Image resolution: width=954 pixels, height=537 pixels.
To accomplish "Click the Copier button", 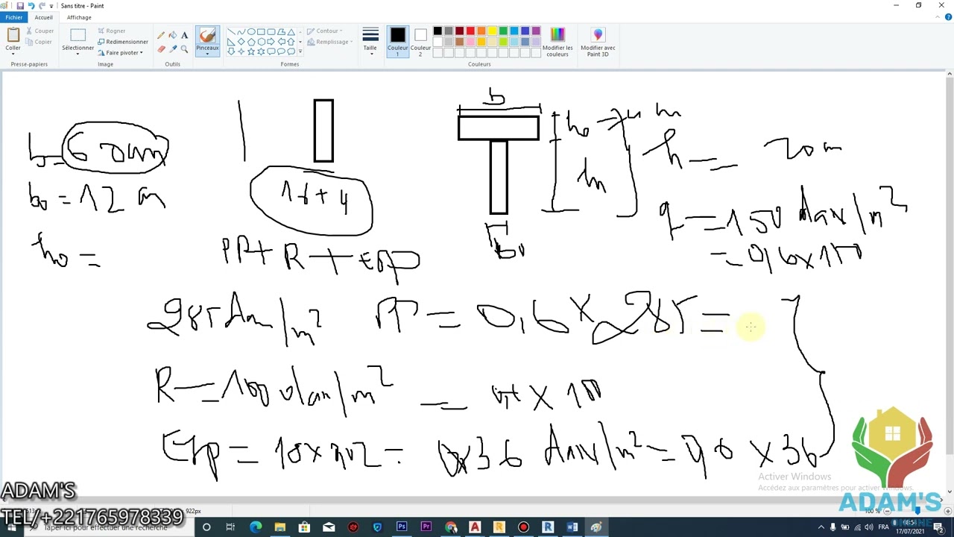I will [x=39, y=42].
